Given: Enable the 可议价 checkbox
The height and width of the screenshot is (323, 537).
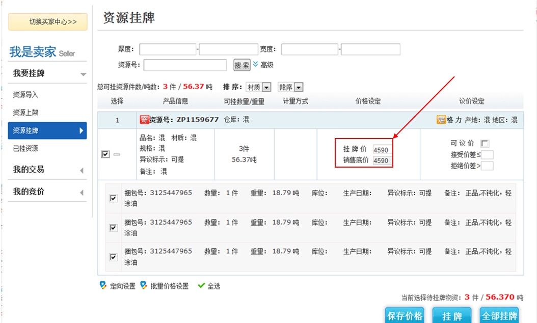Looking at the screenshot, I should point(485,144).
